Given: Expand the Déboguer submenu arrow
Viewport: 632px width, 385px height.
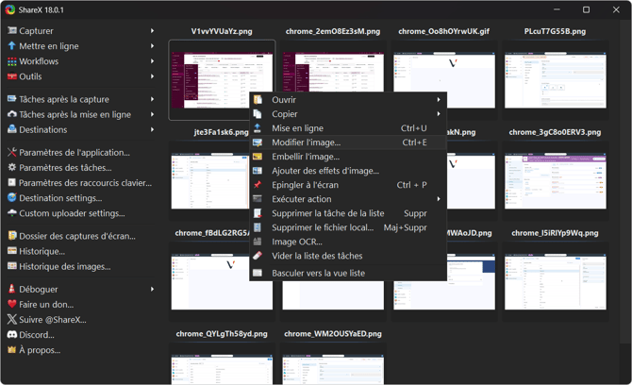Looking at the screenshot, I should [x=152, y=289].
